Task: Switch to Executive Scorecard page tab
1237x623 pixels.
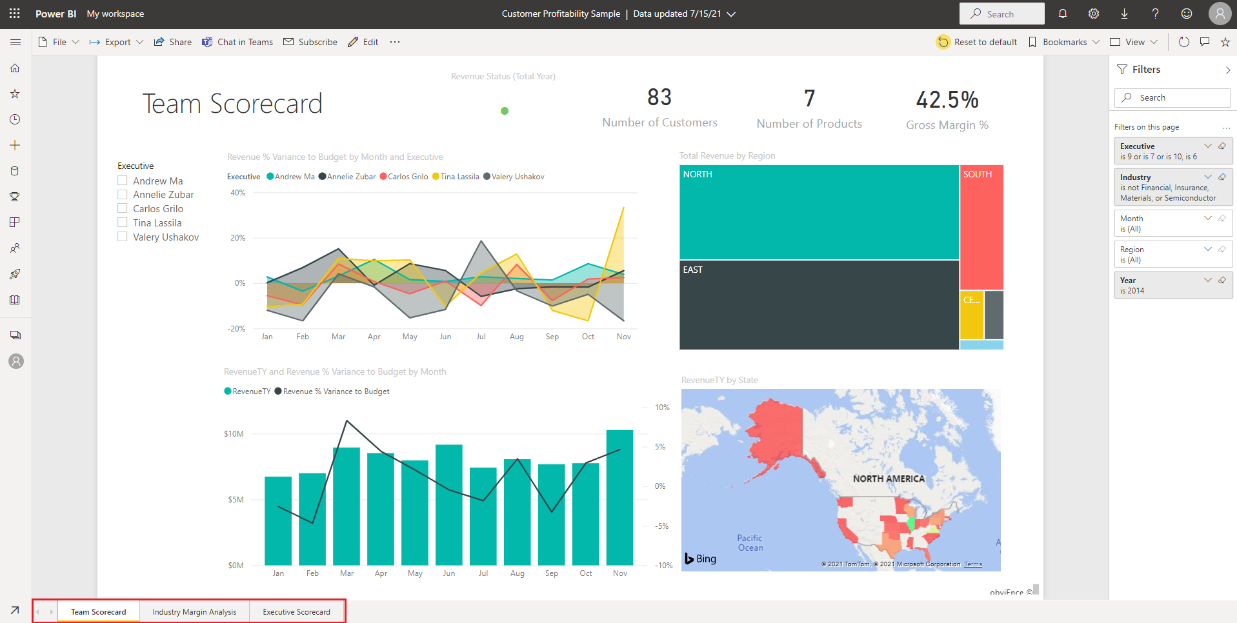Action: [296, 611]
